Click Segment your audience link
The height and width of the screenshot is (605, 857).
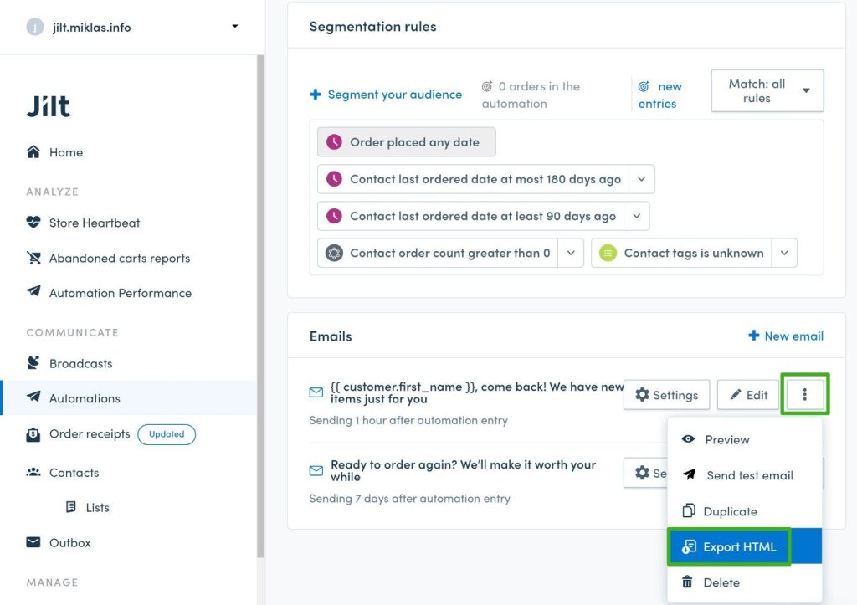point(386,95)
